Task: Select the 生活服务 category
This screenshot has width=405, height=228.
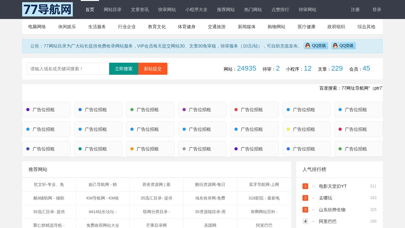Action: [97, 27]
